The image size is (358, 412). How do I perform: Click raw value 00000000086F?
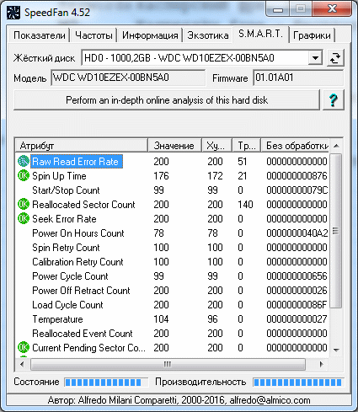297,305
